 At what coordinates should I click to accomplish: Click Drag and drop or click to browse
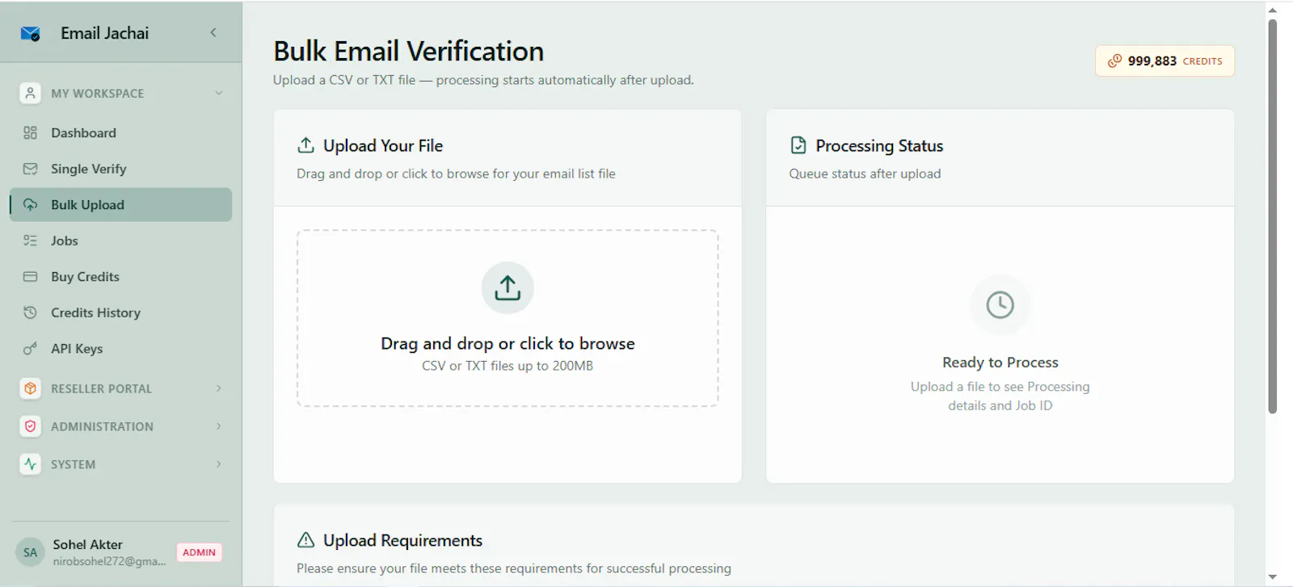(508, 343)
